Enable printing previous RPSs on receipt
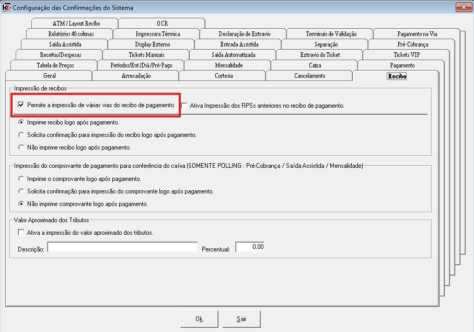Screen dimensions: 474x332 (184, 106)
